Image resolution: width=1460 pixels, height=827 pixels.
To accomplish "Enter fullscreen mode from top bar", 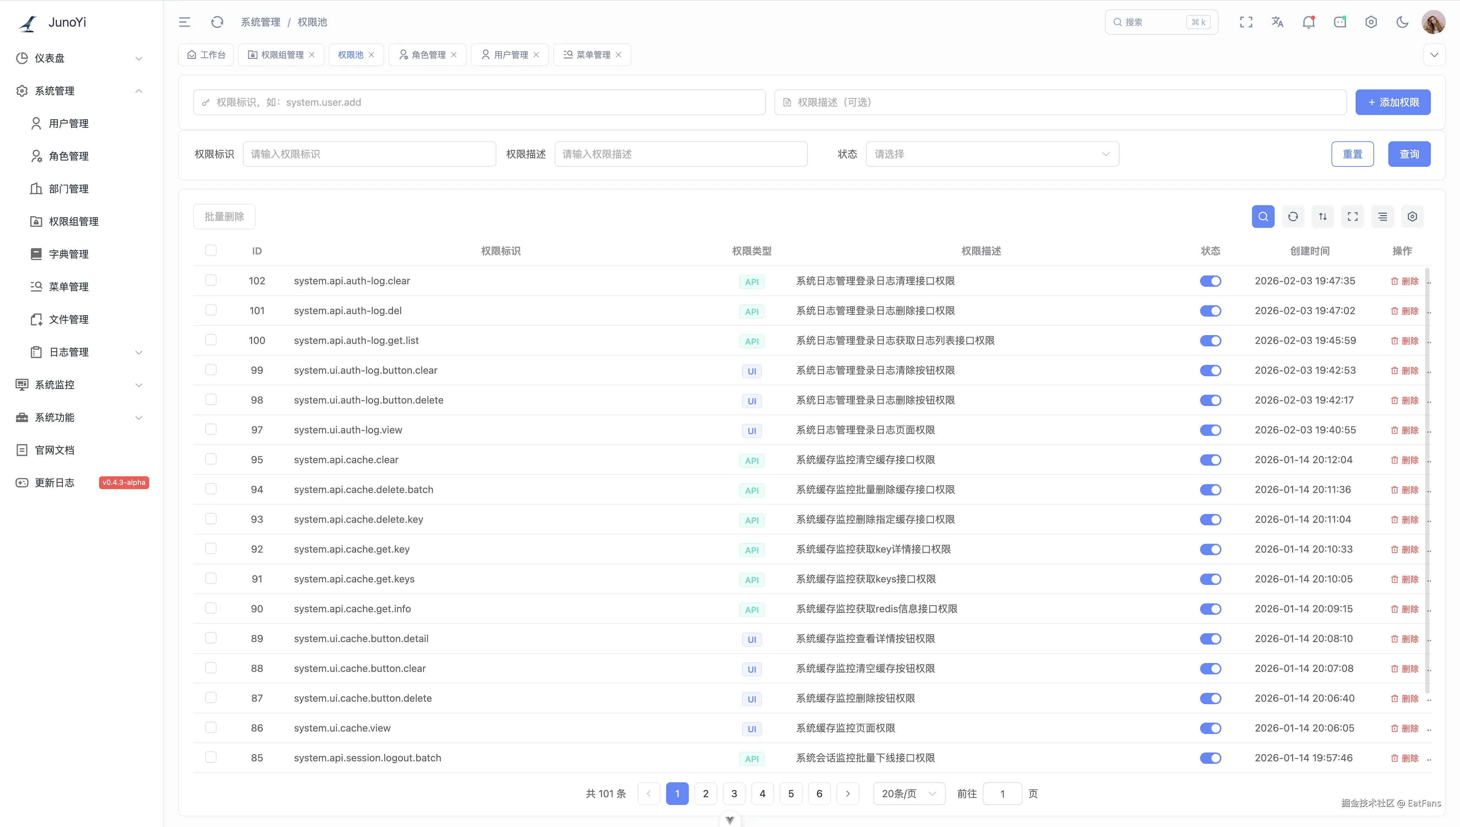I will [1246, 22].
